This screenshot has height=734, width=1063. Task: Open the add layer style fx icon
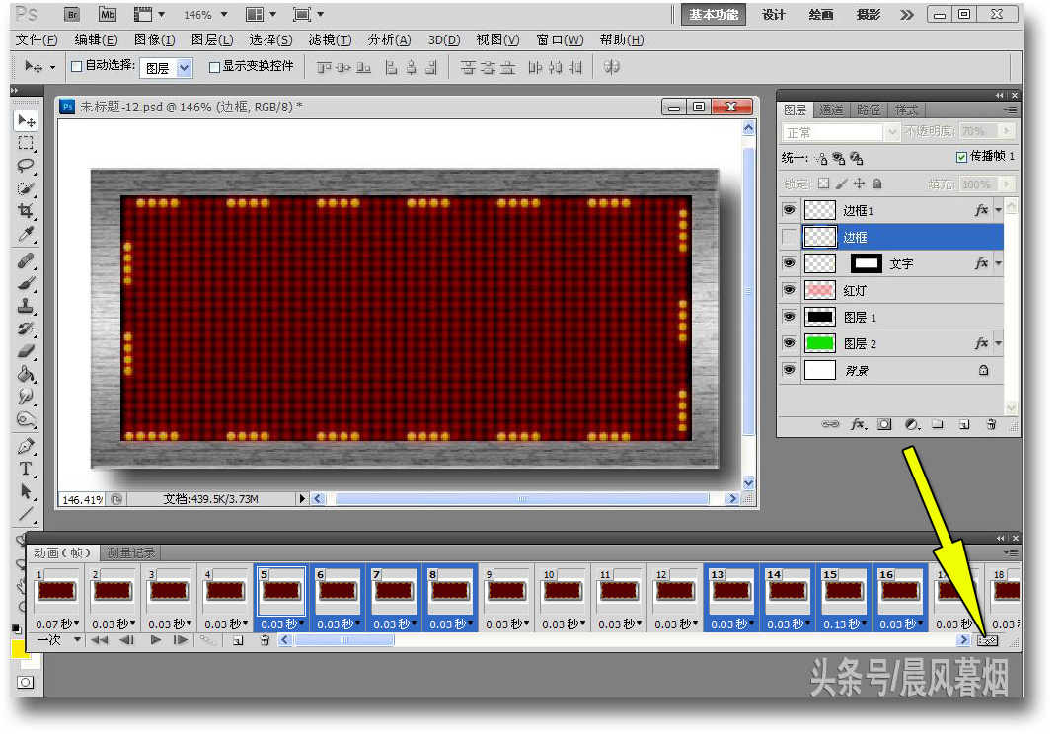(x=858, y=423)
